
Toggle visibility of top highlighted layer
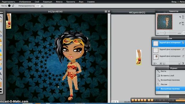click(x=183, y=42)
